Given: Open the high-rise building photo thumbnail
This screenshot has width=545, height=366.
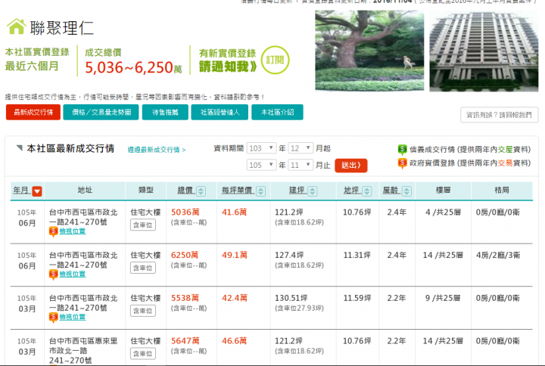Looking at the screenshot, I should coord(484,51).
